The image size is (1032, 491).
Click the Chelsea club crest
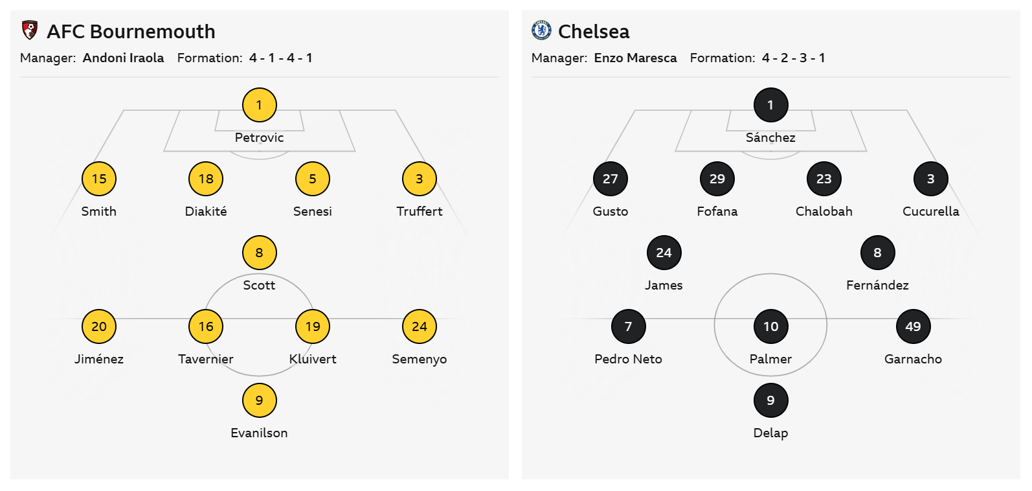tap(541, 30)
